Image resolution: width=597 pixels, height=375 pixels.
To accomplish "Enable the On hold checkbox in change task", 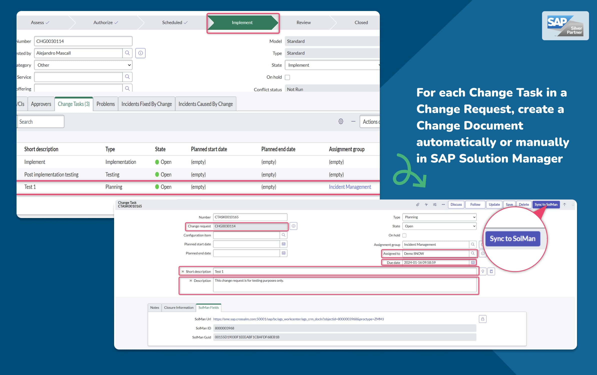I will (404, 235).
